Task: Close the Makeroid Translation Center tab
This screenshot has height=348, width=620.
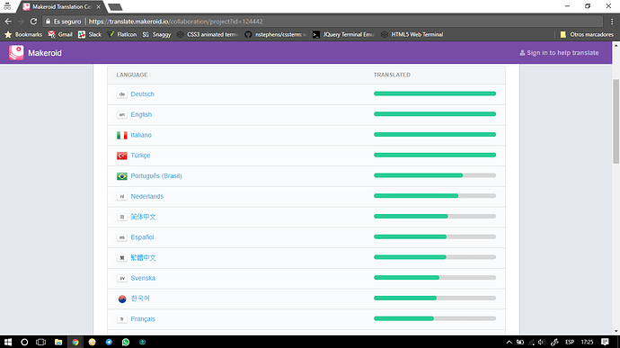Action: 99,6
